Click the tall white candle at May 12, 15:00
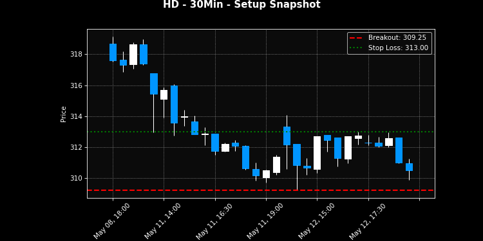 [x=317, y=153]
